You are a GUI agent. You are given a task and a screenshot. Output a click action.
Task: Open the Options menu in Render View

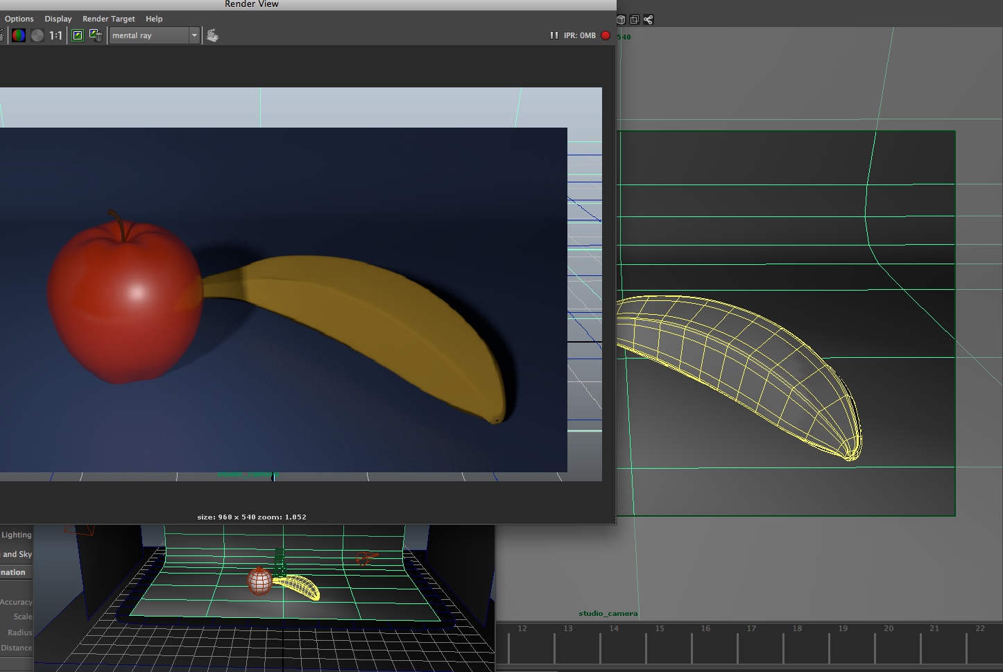click(19, 19)
